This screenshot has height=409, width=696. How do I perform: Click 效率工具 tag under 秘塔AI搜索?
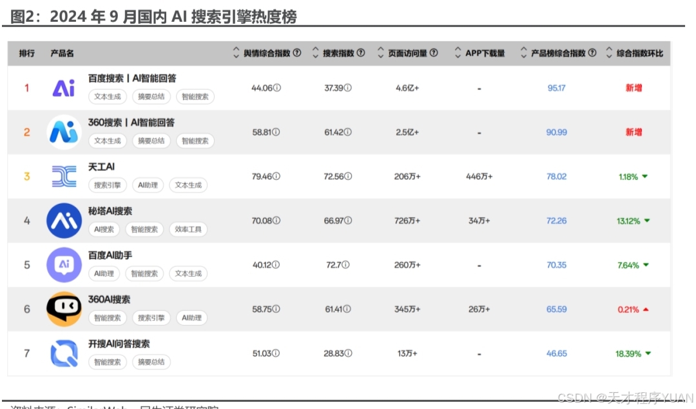click(x=188, y=230)
